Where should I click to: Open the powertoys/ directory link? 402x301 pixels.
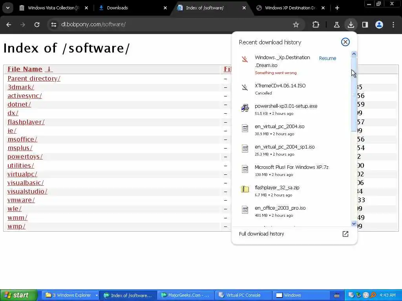25,157
